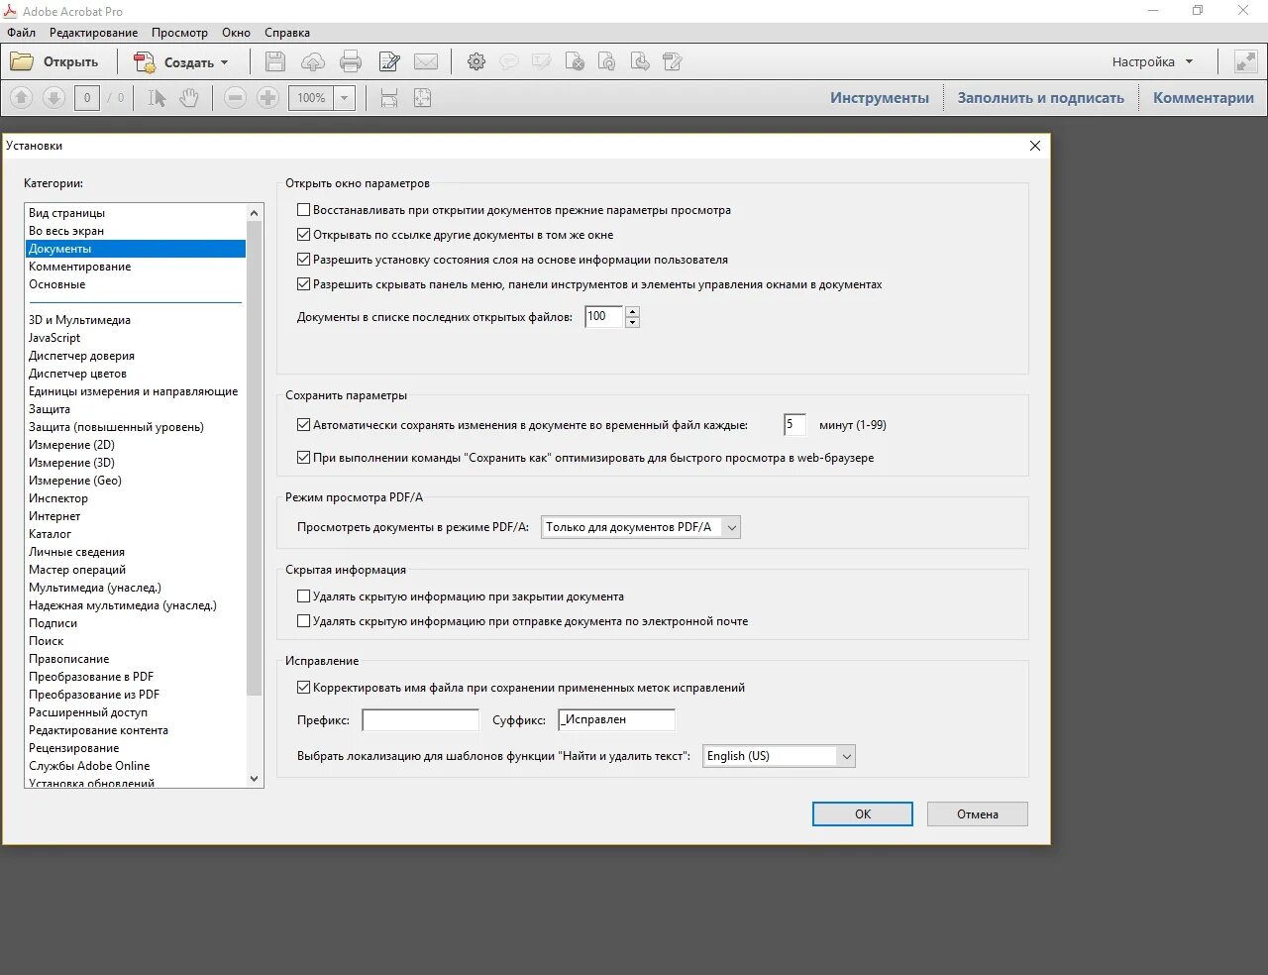Open the Просмотр menu
This screenshot has width=1268, height=975.
(x=179, y=33)
